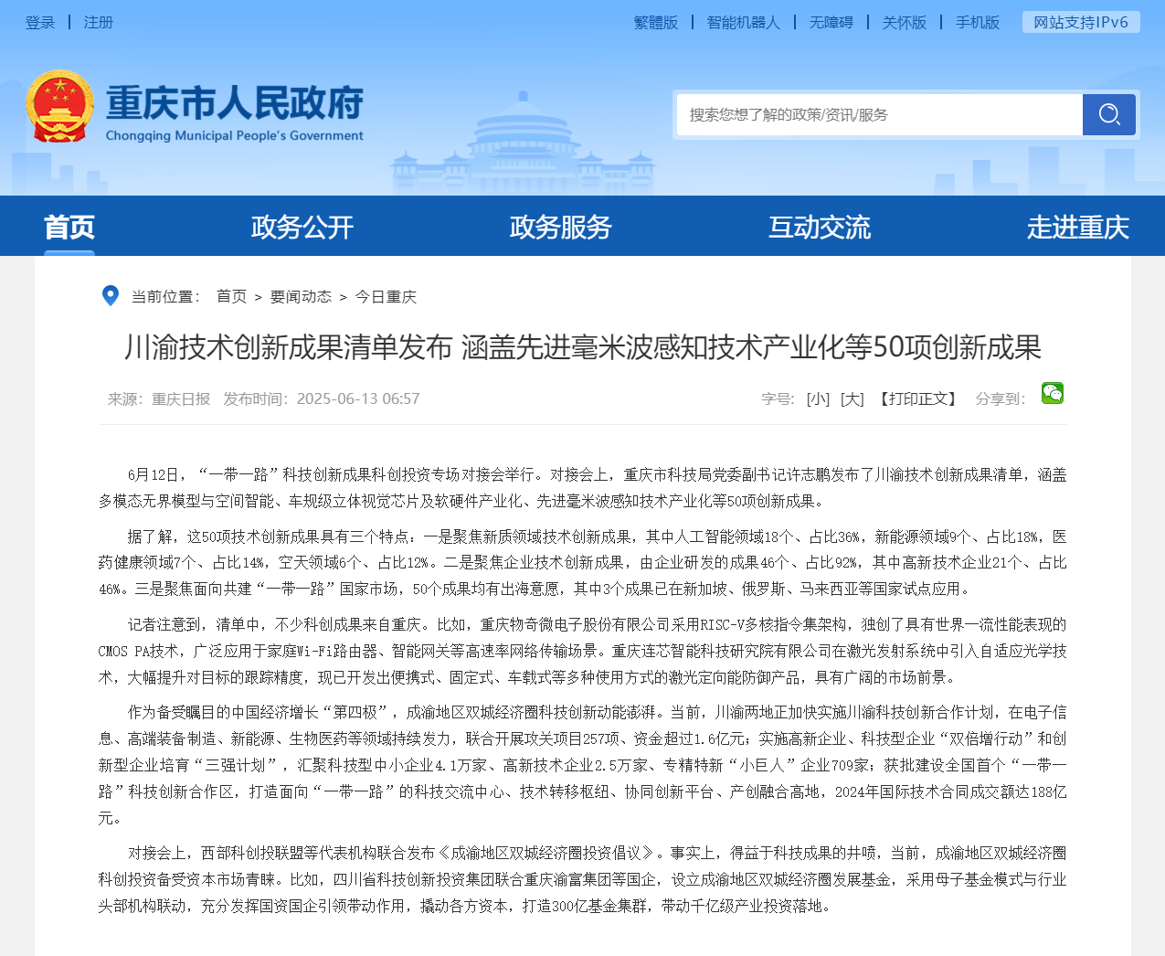This screenshot has width=1165, height=956.
Task: Click the magnifier search button
Action: [x=1108, y=114]
